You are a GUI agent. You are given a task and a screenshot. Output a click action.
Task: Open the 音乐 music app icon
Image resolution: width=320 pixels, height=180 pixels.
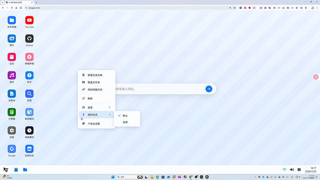pos(12,76)
